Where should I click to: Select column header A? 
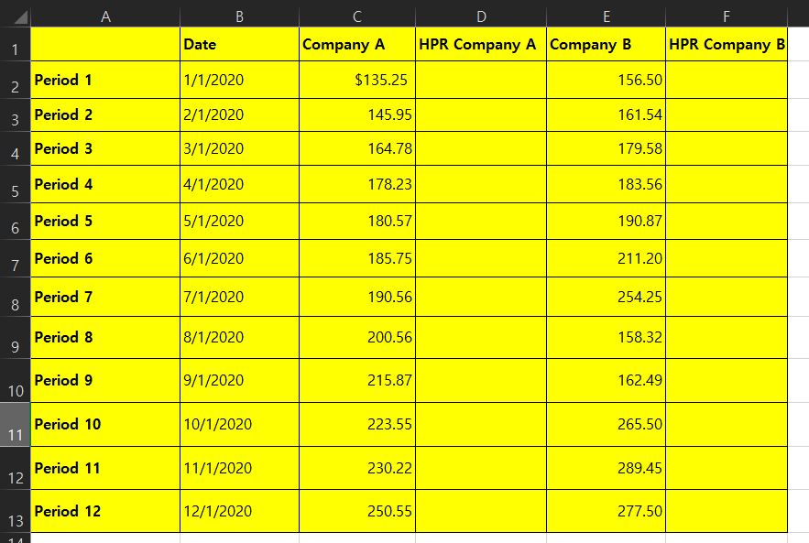click(106, 15)
